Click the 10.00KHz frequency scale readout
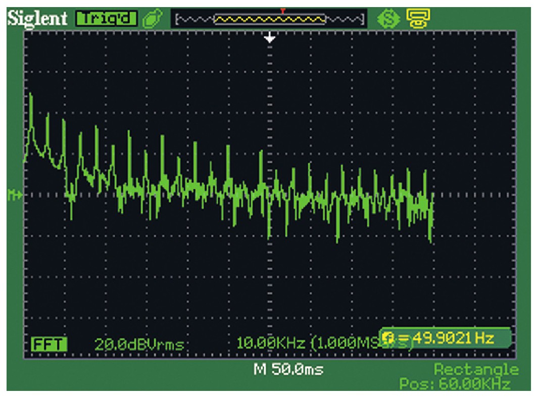The image size is (538, 400). (x=270, y=344)
